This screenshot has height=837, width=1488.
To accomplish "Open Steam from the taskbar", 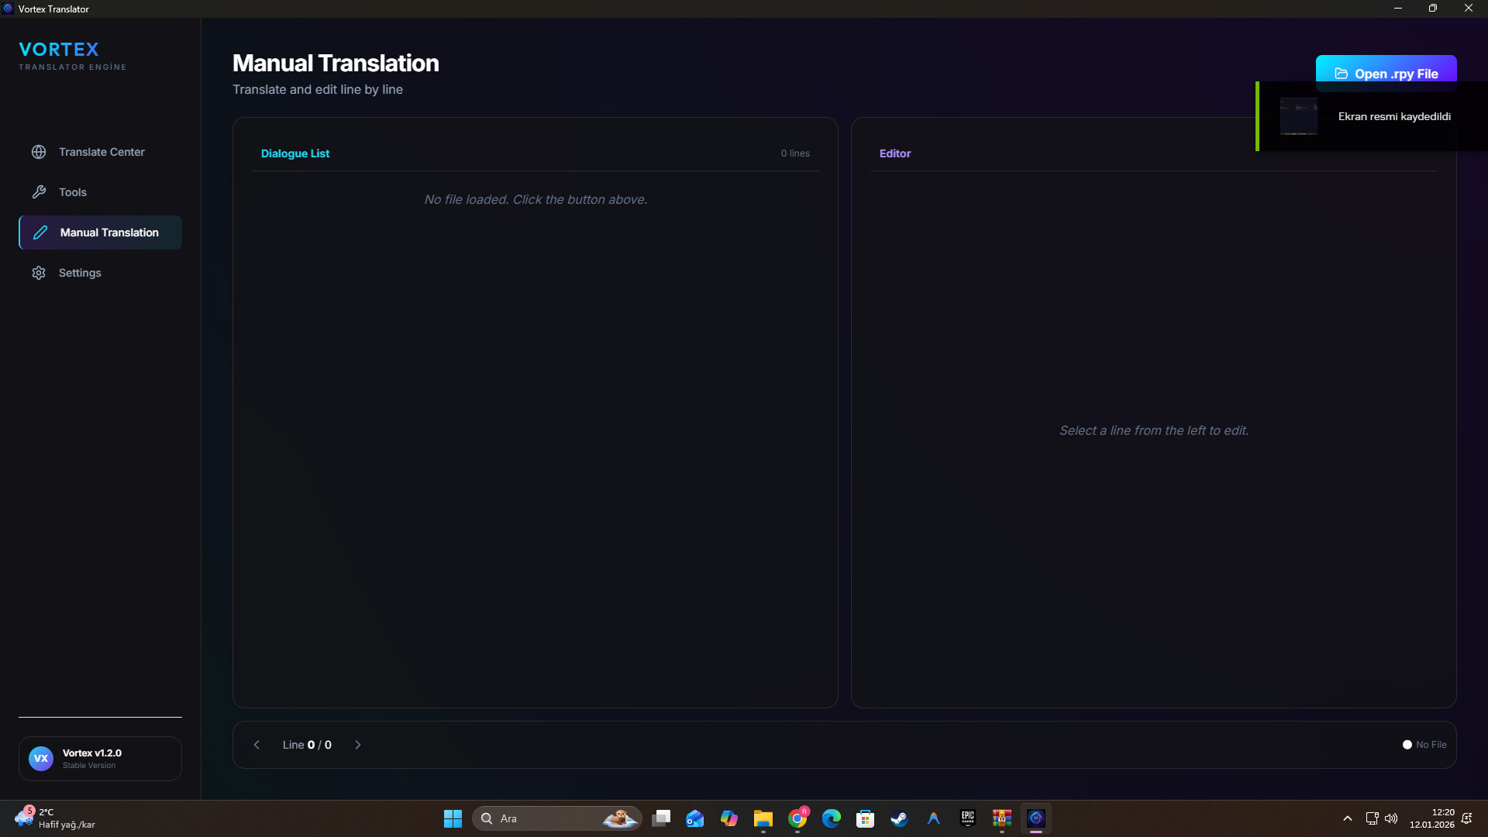I will pyautogui.click(x=900, y=818).
